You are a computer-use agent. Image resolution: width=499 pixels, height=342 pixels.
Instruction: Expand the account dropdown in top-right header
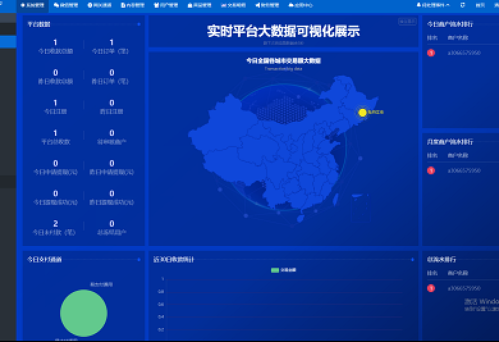pyautogui.click(x=433, y=5)
